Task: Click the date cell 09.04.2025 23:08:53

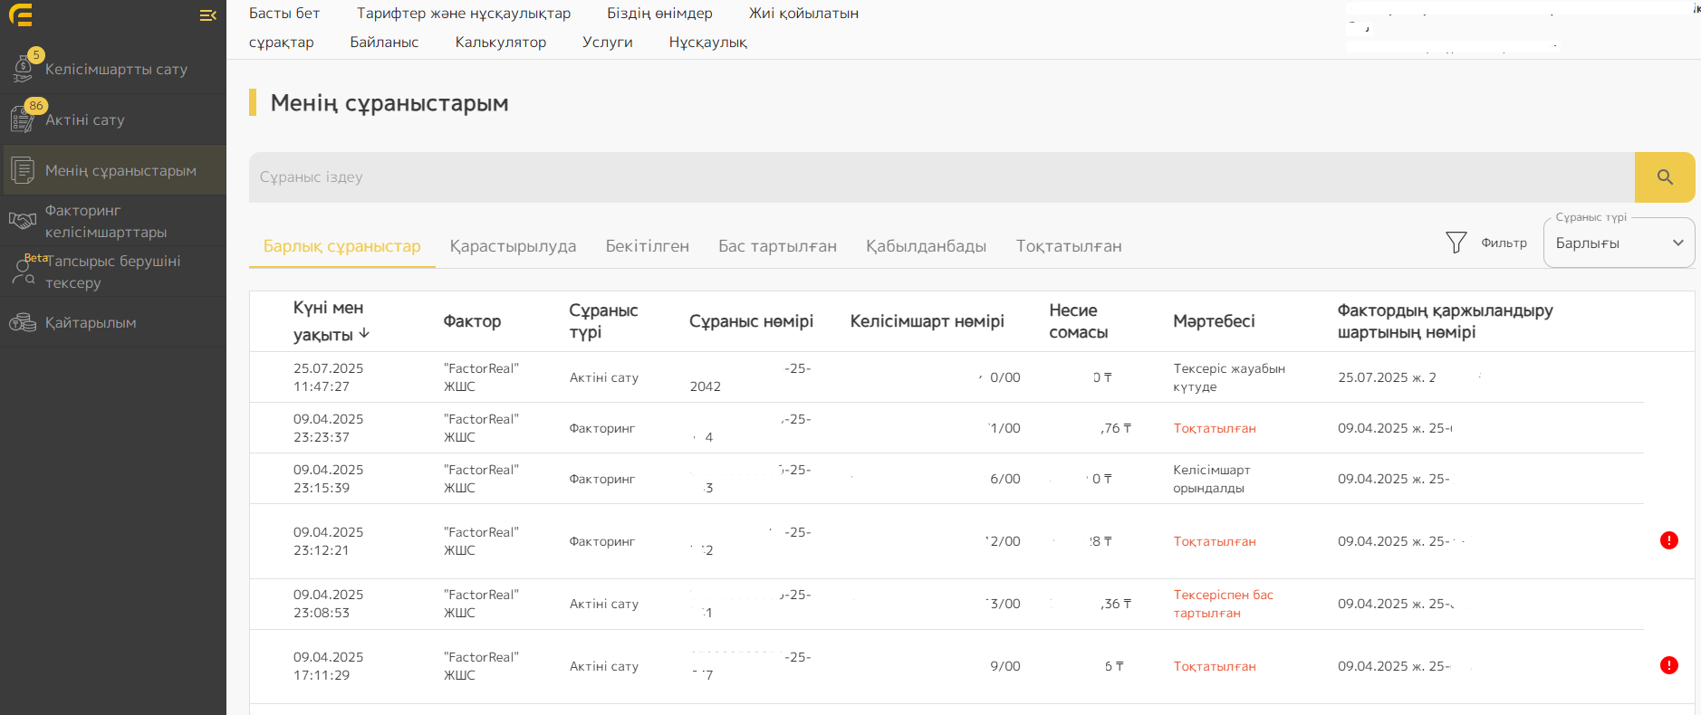Action: 328,604
